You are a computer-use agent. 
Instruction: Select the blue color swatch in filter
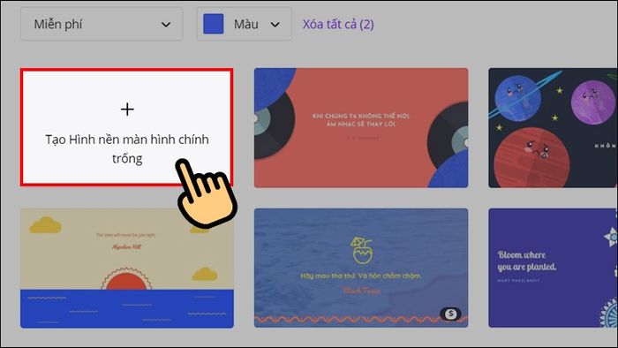click(x=214, y=24)
